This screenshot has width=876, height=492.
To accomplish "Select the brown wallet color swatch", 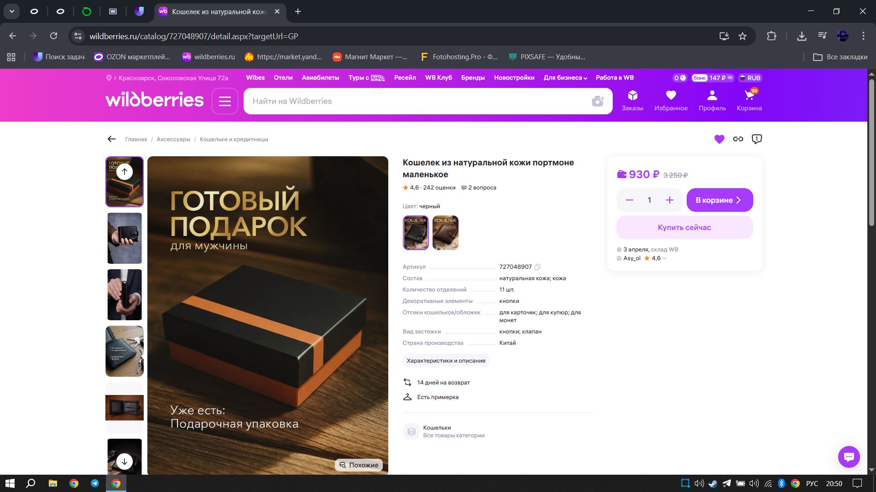I will pyautogui.click(x=445, y=233).
